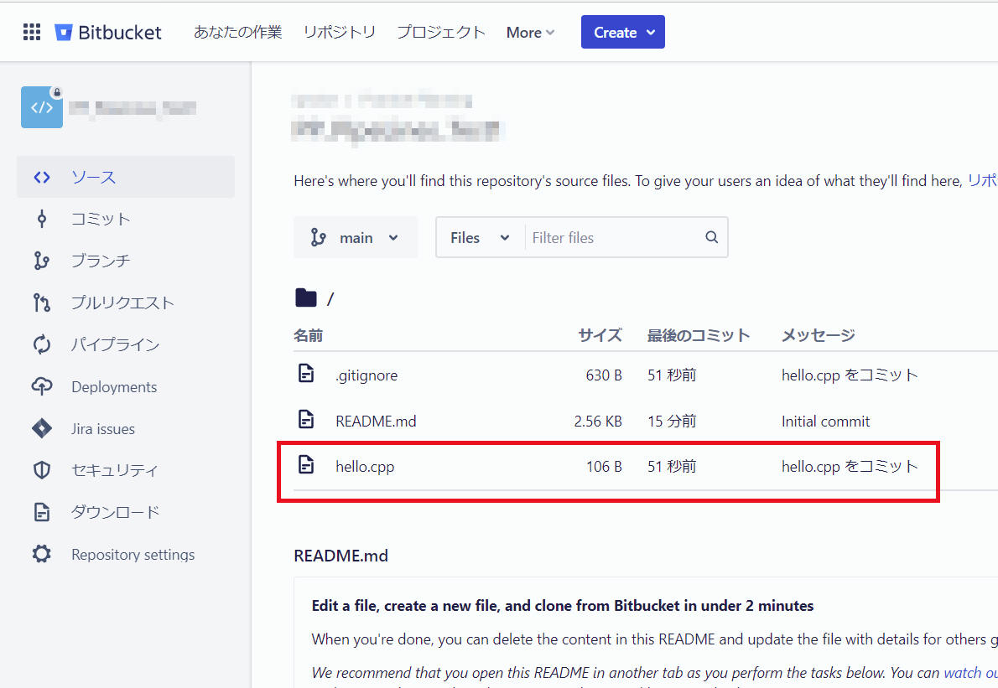Expand the More menu in top navigation

click(x=530, y=33)
